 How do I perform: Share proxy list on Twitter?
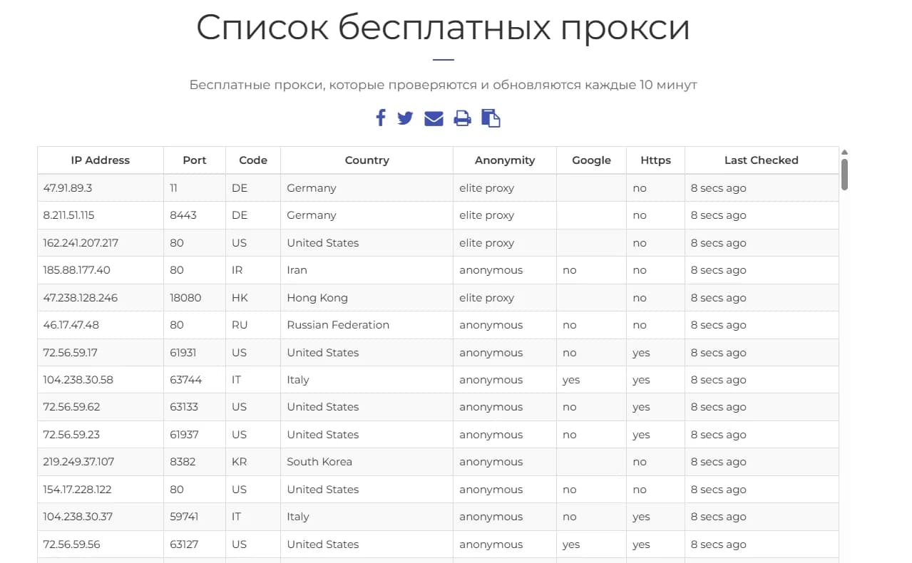(x=405, y=118)
